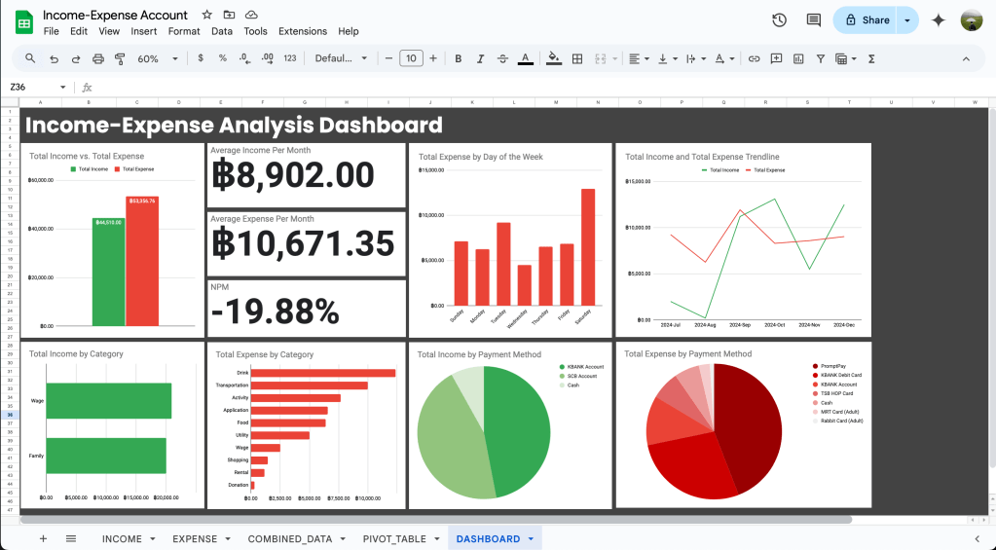Switch to the PIVOT_TABLE sheet tab
This screenshot has height=550, width=996.
tap(394, 538)
